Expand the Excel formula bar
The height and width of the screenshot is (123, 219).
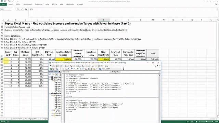[217, 9]
